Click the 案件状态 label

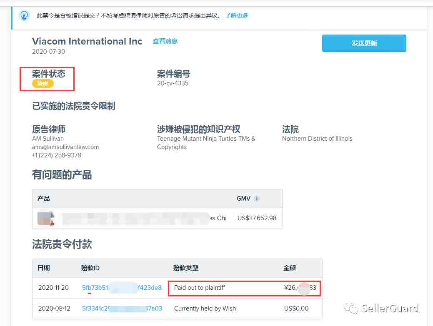coord(49,74)
